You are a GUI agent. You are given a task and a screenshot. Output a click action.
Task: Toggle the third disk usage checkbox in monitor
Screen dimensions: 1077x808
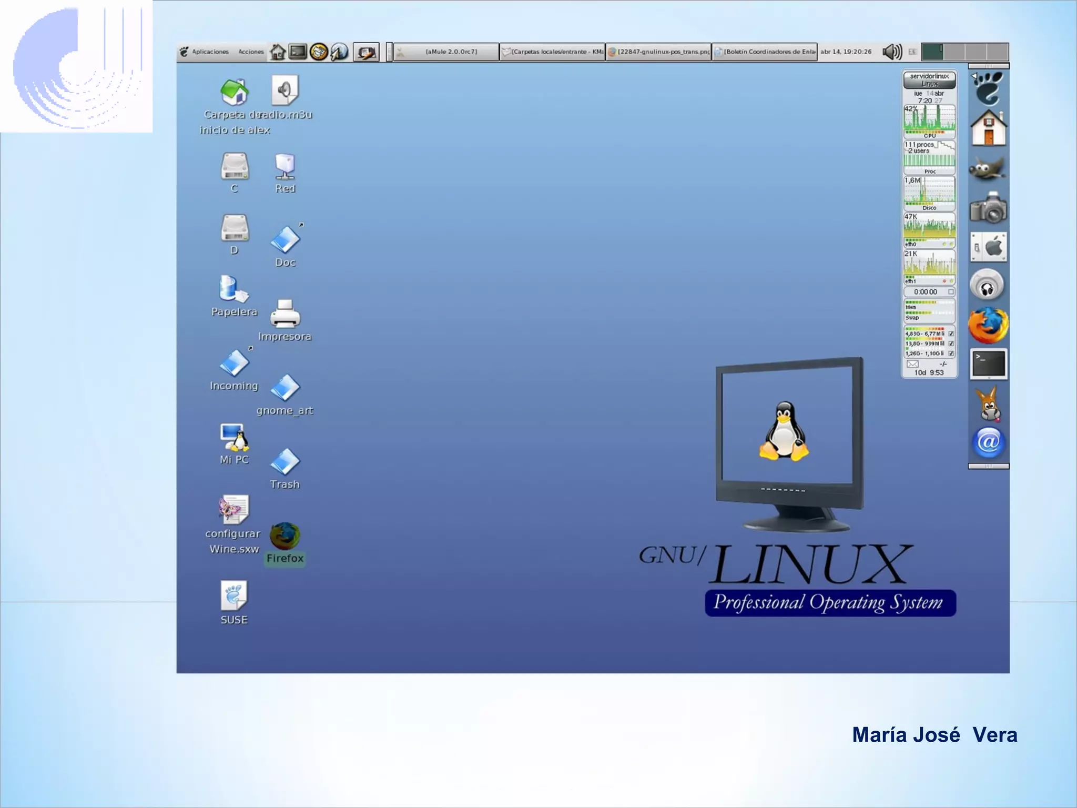(951, 353)
